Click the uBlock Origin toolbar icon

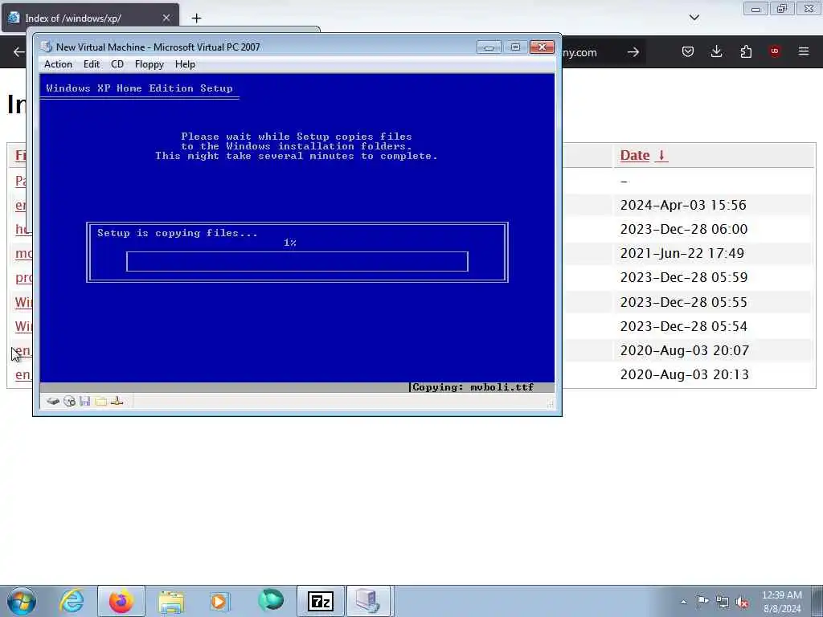tap(775, 51)
